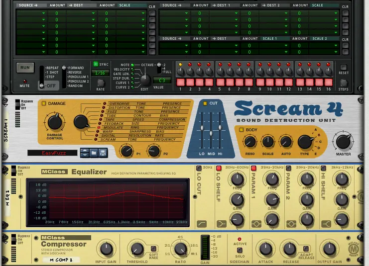Select the SCREAM damage type
Image resolution: width=369 pixels, height=266 pixels.
(108, 140)
